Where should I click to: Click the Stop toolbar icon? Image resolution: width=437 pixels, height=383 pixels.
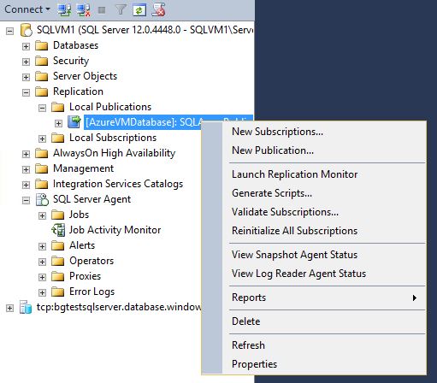click(x=102, y=10)
